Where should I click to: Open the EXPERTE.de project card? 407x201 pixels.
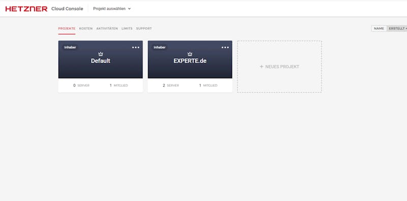190,66
